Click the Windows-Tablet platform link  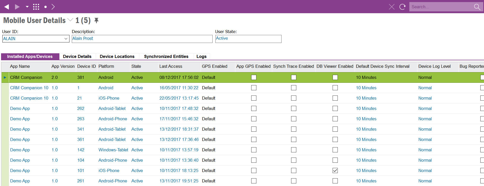(113, 150)
